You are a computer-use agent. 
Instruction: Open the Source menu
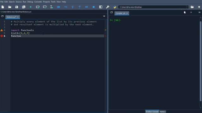(x=19, y=2)
